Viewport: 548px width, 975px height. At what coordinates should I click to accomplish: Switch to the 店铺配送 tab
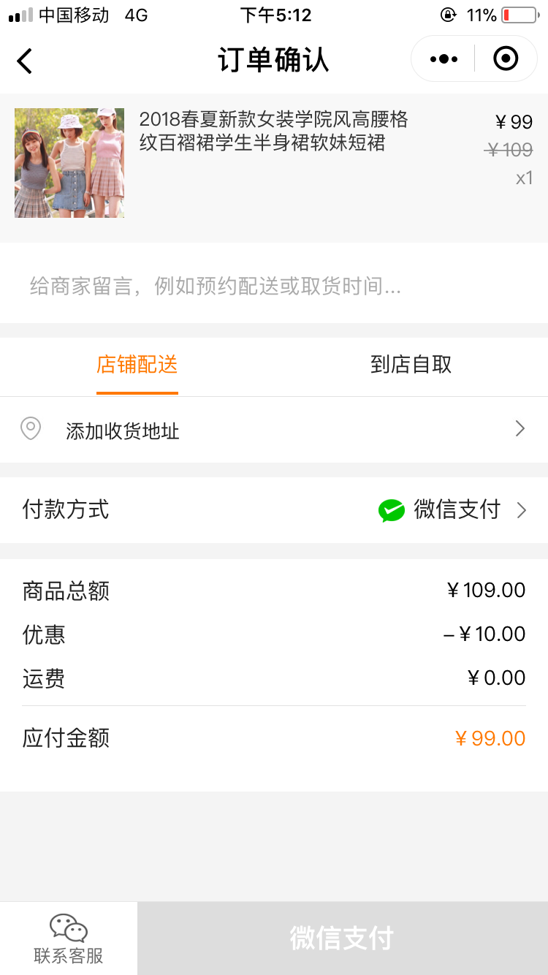click(137, 365)
